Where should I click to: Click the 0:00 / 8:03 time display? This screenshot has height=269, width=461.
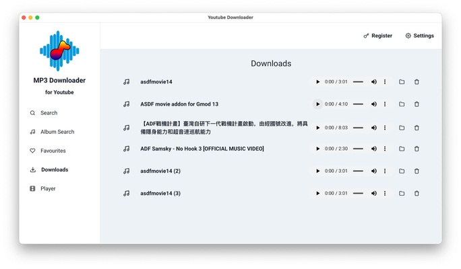336,128
